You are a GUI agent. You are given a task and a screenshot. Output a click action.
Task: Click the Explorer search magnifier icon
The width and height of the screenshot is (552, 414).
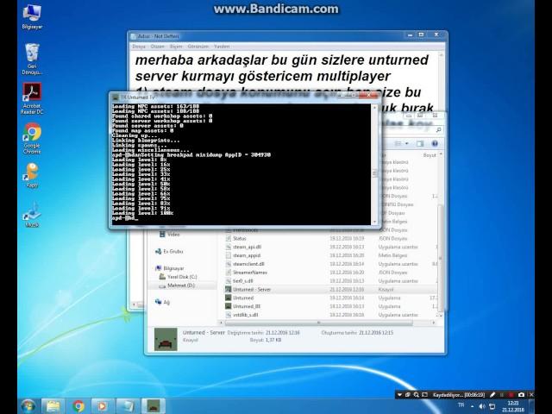(x=438, y=130)
